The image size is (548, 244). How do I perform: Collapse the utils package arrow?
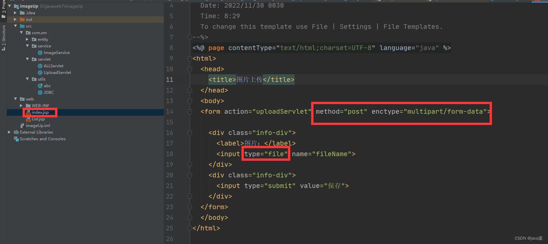[x=27, y=79]
